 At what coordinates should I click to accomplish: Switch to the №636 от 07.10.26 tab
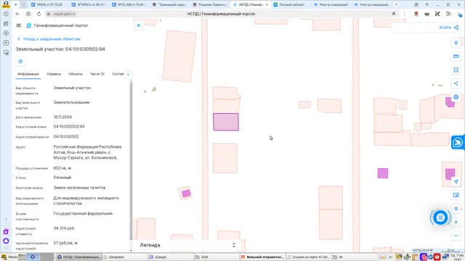pyautogui.click(x=49, y=4)
